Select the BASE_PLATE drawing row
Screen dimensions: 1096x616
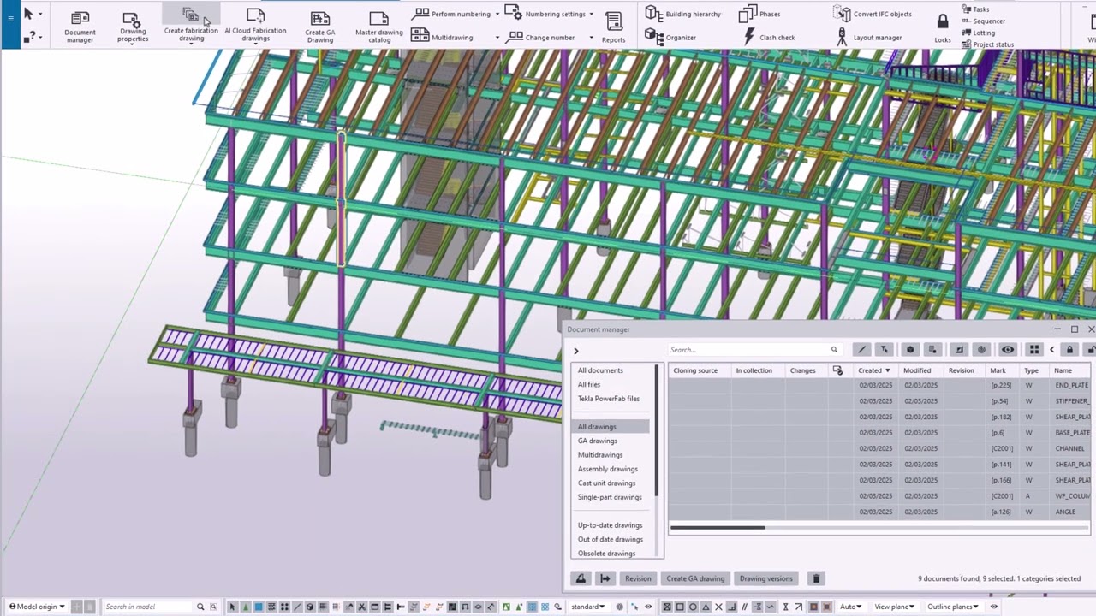(x=879, y=433)
